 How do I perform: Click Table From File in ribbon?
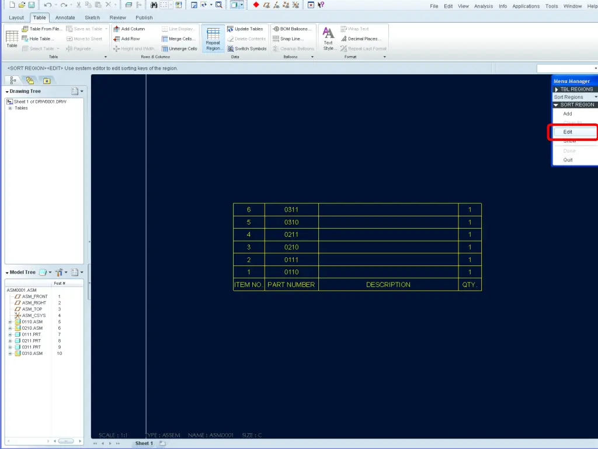coord(42,29)
